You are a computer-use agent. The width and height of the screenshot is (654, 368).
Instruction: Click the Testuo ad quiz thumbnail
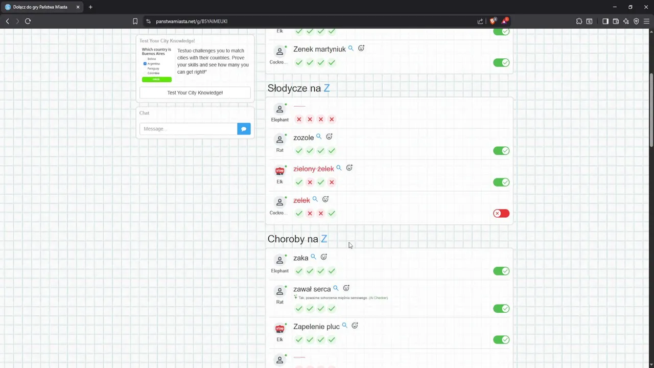(157, 64)
